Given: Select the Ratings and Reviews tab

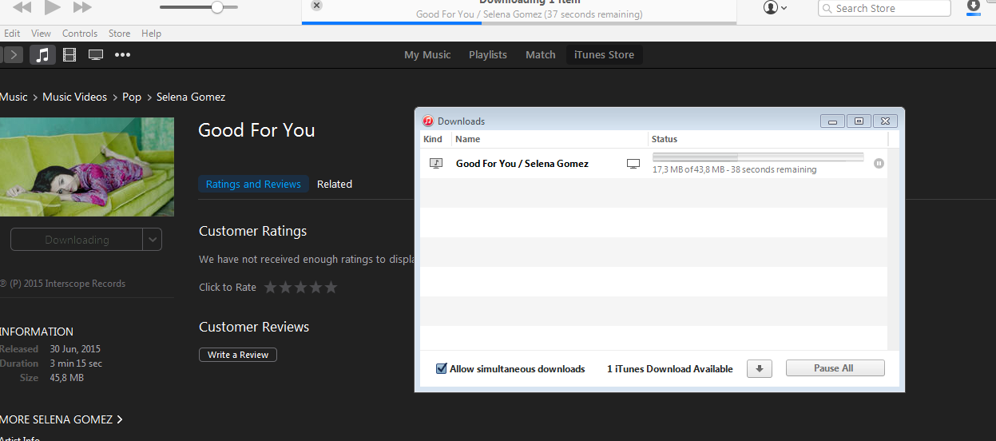Looking at the screenshot, I should coord(253,184).
